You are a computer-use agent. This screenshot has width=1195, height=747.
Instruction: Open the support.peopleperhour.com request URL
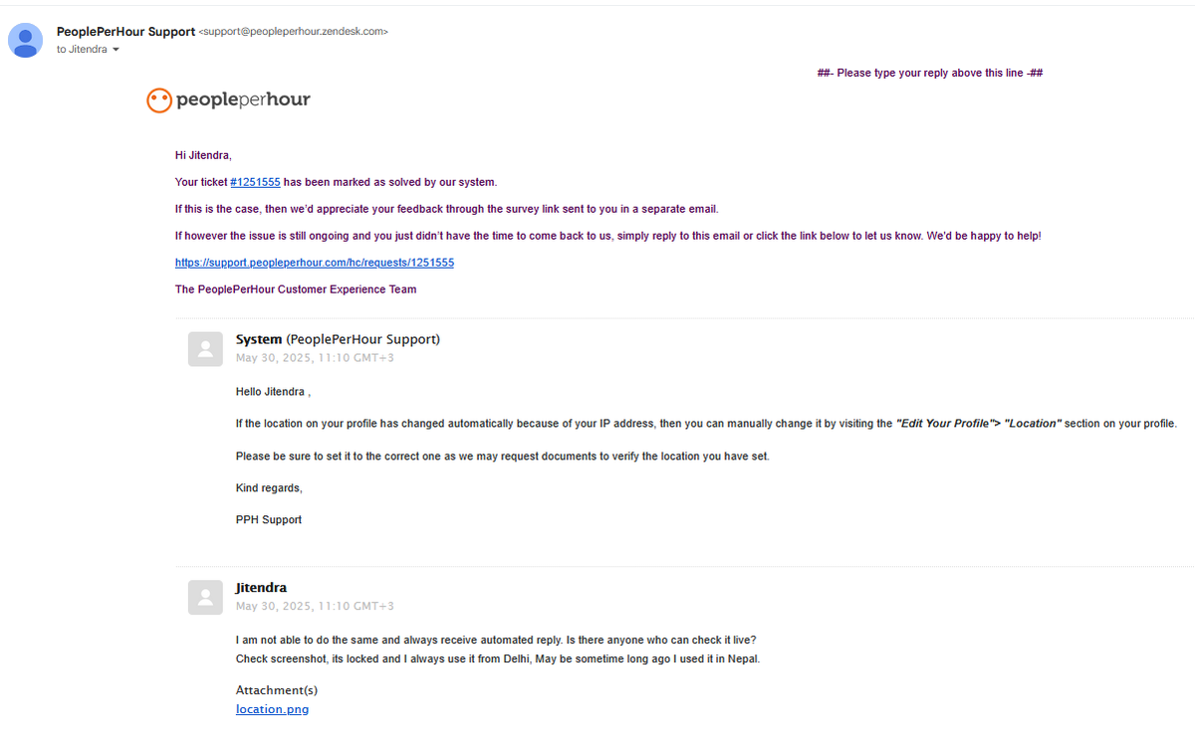click(315, 263)
